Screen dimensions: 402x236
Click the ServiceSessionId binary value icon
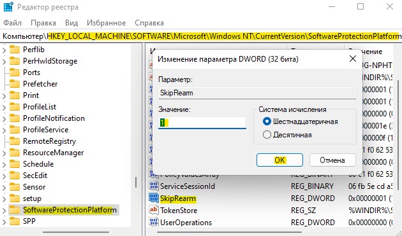click(x=154, y=186)
